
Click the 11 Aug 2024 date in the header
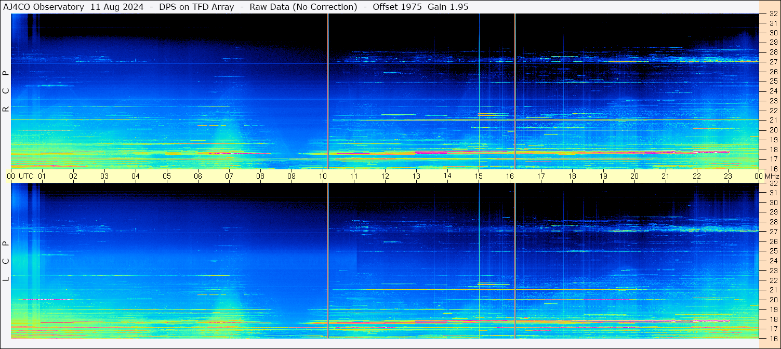click(x=117, y=7)
